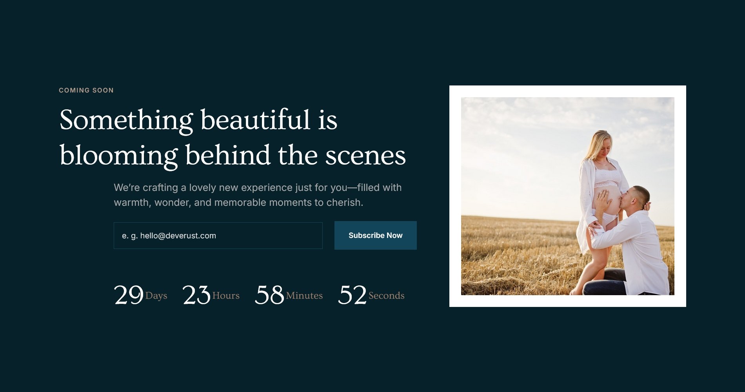This screenshot has height=392, width=745.
Task: Click the "Something beautiful is" headline line
Action: pyautogui.click(x=198, y=120)
